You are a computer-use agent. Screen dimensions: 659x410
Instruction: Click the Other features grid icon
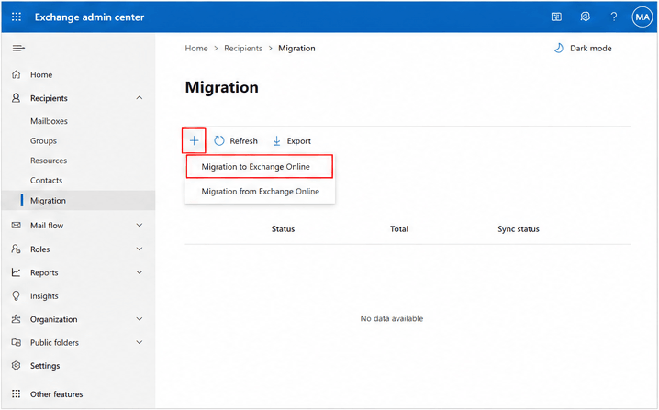16,393
